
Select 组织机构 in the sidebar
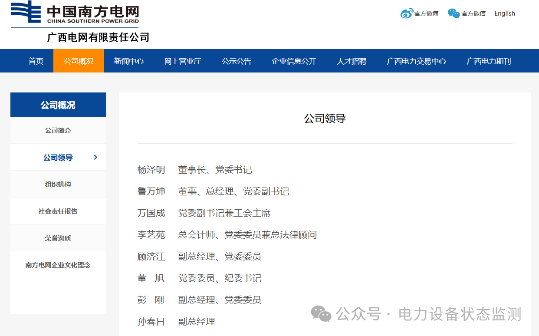point(58,184)
